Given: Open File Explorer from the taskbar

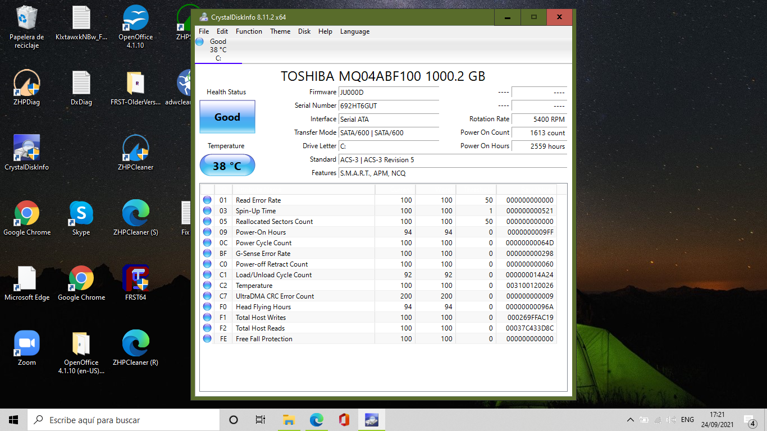Looking at the screenshot, I should click(289, 420).
